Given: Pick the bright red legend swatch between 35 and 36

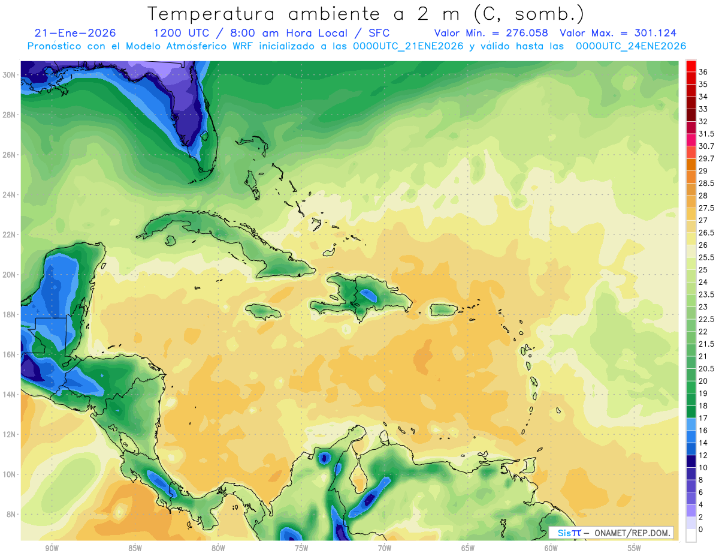Looking at the screenshot, I should (691, 79).
